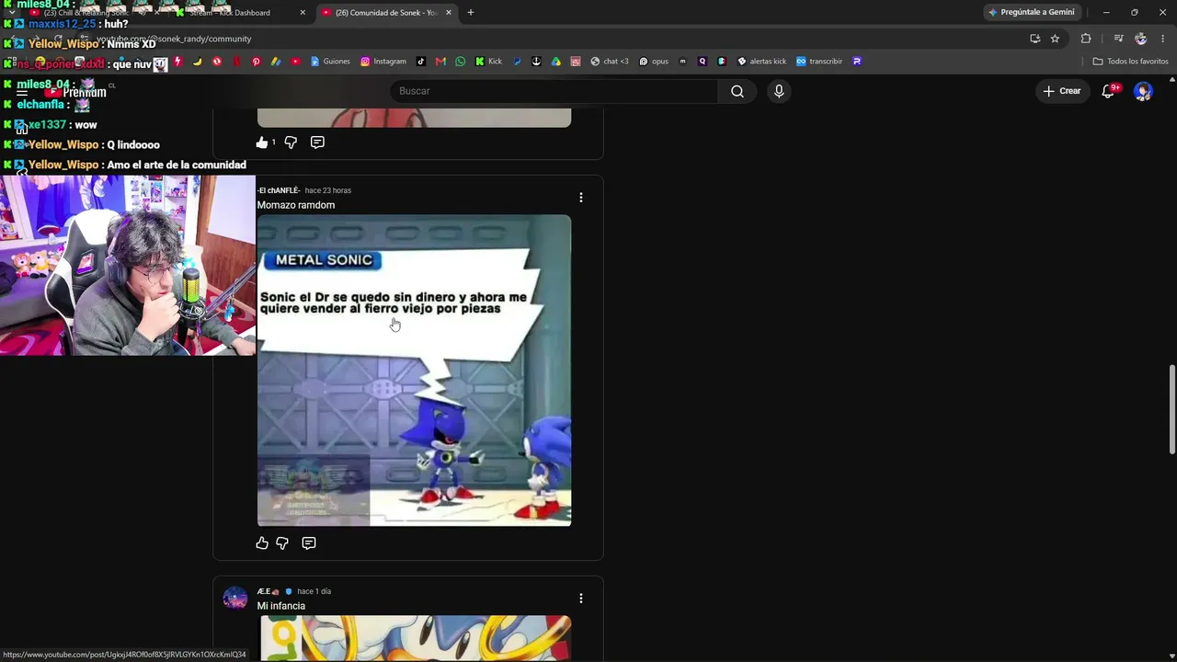Click the 'Pregúntale a Gemini' button

point(1031,13)
